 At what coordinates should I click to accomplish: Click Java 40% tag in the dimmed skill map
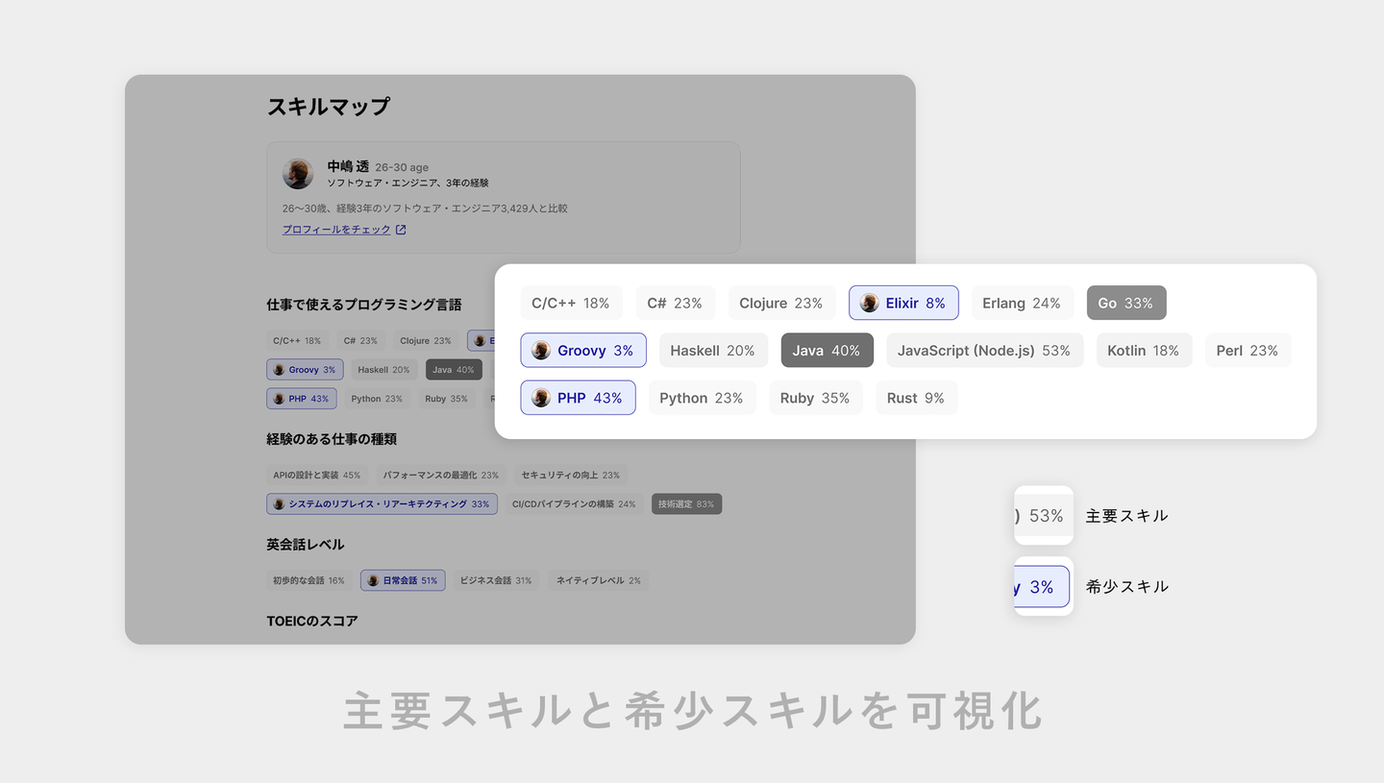click(454, 370)
